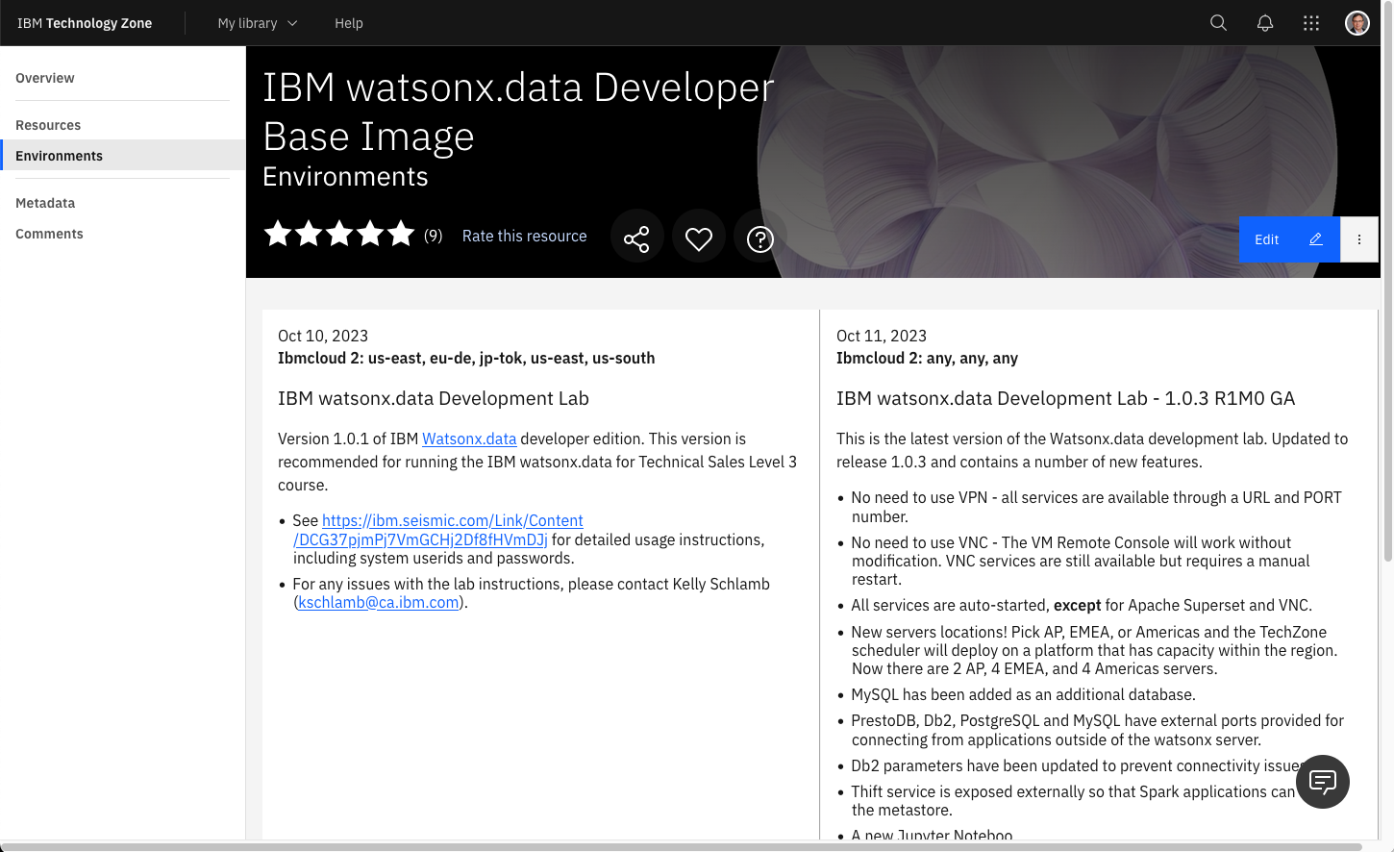
Task: Click text Ibmcloud 2: any, any, any
Action: 927,358
